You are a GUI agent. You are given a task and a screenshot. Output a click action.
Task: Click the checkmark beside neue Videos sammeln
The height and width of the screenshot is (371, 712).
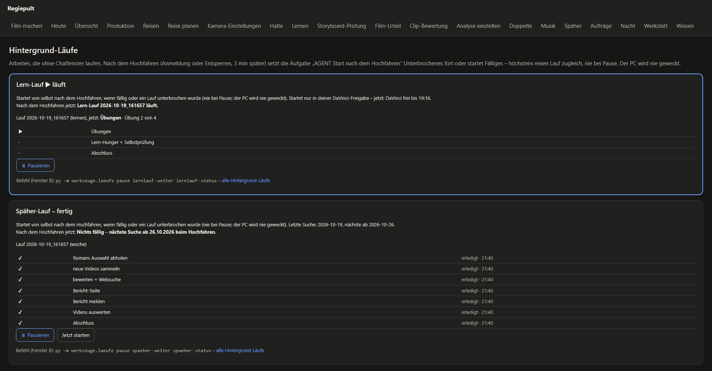click(x=20, y=269)
